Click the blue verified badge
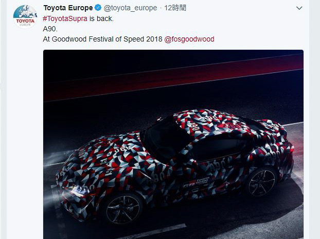The image size is (320, 239). pyautogui.click(x=98, y=8)
